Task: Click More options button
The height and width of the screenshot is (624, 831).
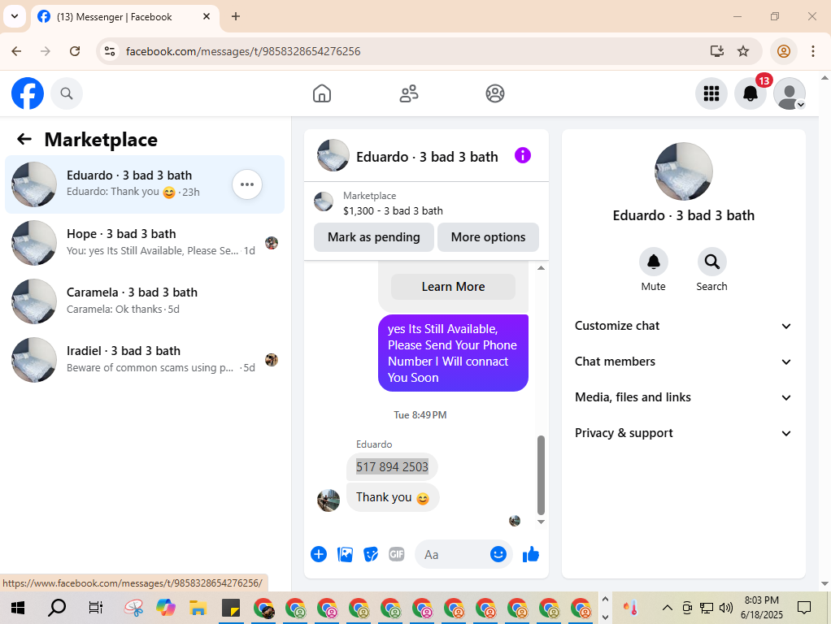Action: [488, 237]
